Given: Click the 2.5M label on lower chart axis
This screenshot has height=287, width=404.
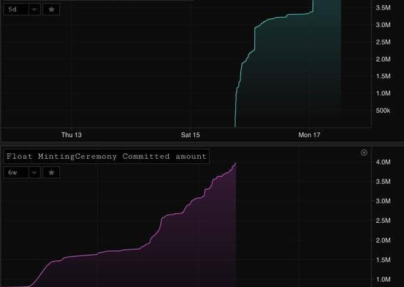Looking at the screenshot, I should point(383,221).
